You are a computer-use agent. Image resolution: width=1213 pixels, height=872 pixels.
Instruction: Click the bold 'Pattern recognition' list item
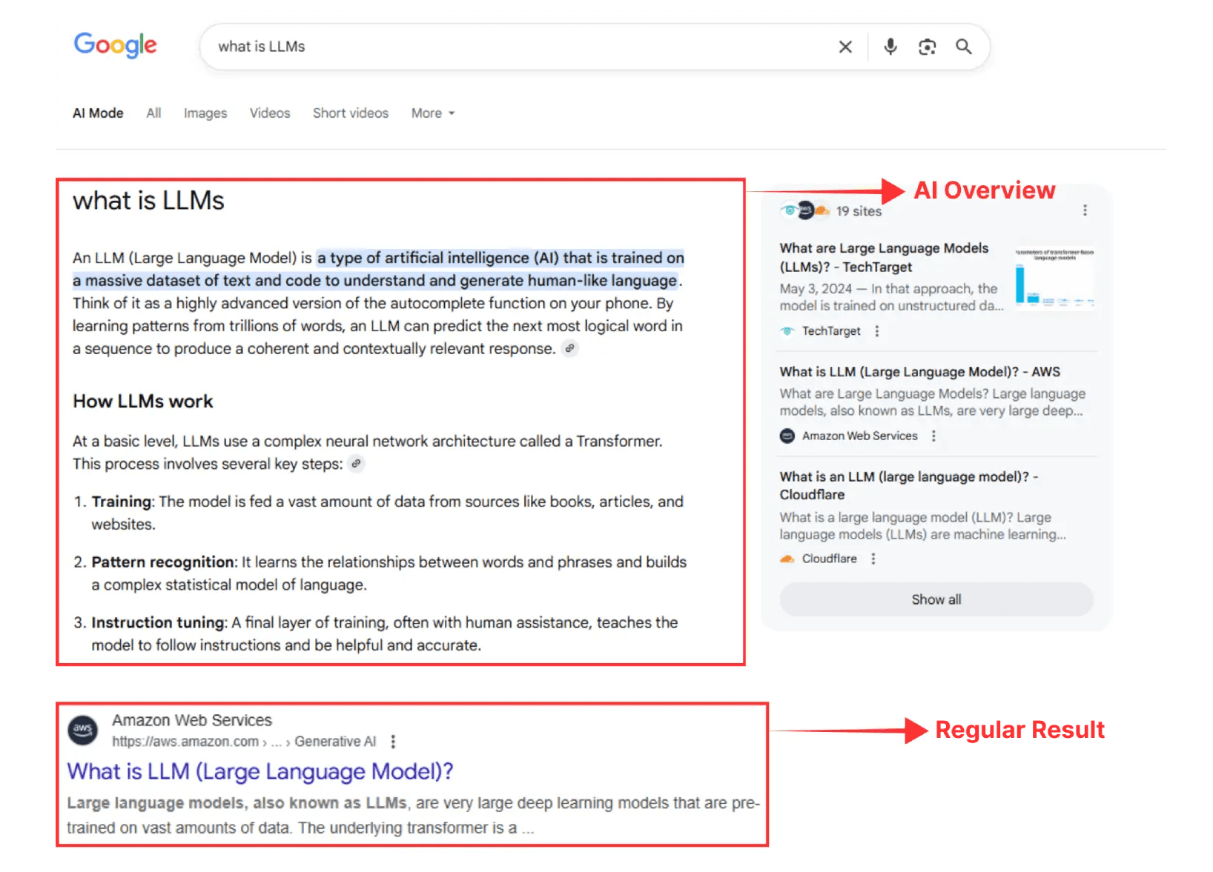pos(163,562)
